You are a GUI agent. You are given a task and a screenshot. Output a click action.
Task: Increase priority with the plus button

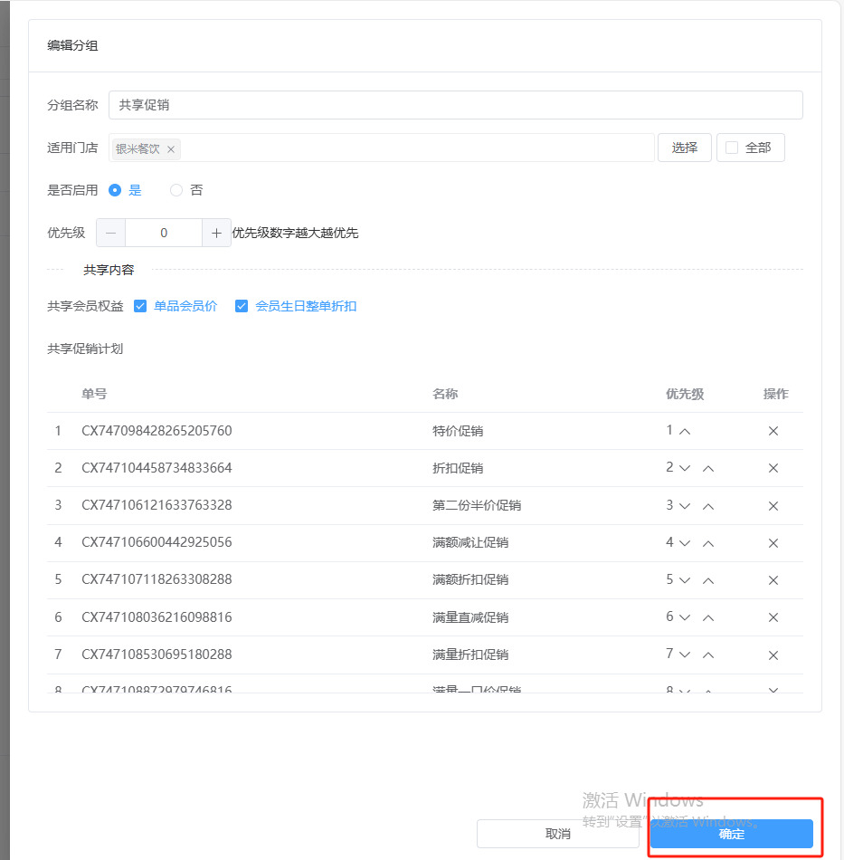(x=216, y=233)
